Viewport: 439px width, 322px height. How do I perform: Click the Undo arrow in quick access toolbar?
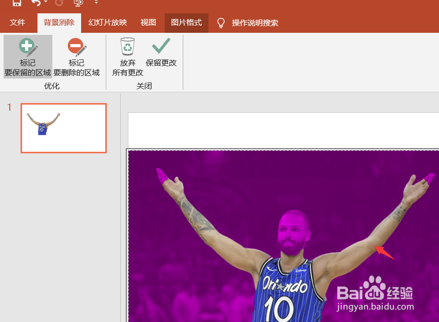click(x=36, y=3)
